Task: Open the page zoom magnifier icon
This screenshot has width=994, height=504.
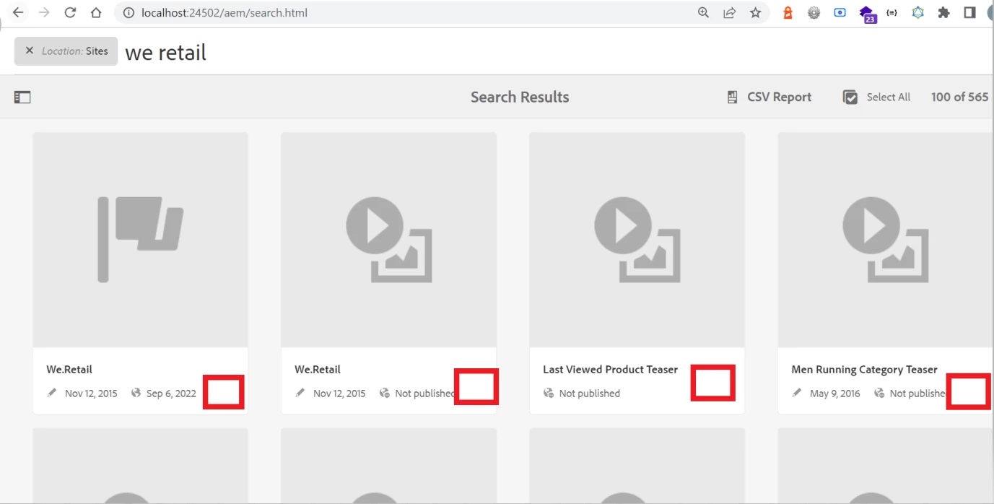Action: [703, 12]
